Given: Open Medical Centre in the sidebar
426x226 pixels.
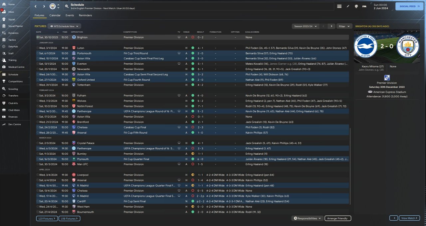Looking at the screenshot, I should pos(16,67).
